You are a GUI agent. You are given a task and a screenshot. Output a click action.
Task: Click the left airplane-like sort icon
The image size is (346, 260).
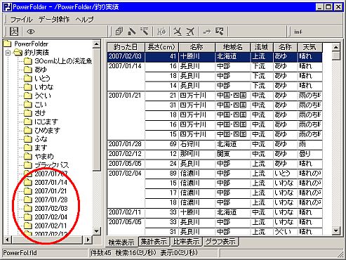178,31
